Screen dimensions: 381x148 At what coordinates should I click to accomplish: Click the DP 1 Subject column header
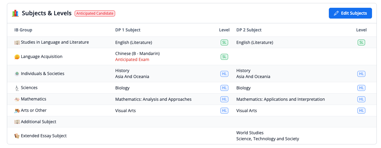128,30
